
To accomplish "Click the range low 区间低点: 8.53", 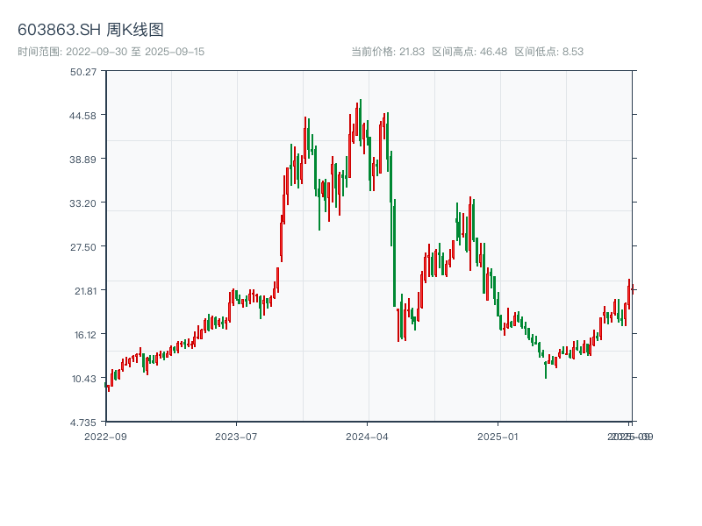I will click(x=549, y=52).
